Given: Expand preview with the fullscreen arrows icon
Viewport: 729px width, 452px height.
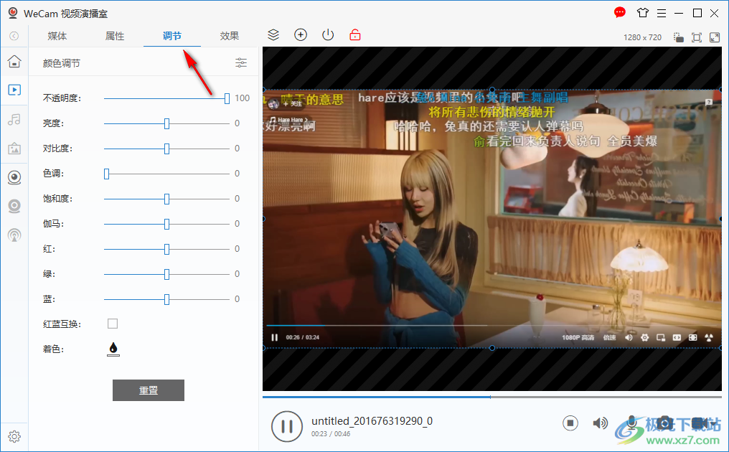Looking at the screenshot, I should [x=715, y=37].
